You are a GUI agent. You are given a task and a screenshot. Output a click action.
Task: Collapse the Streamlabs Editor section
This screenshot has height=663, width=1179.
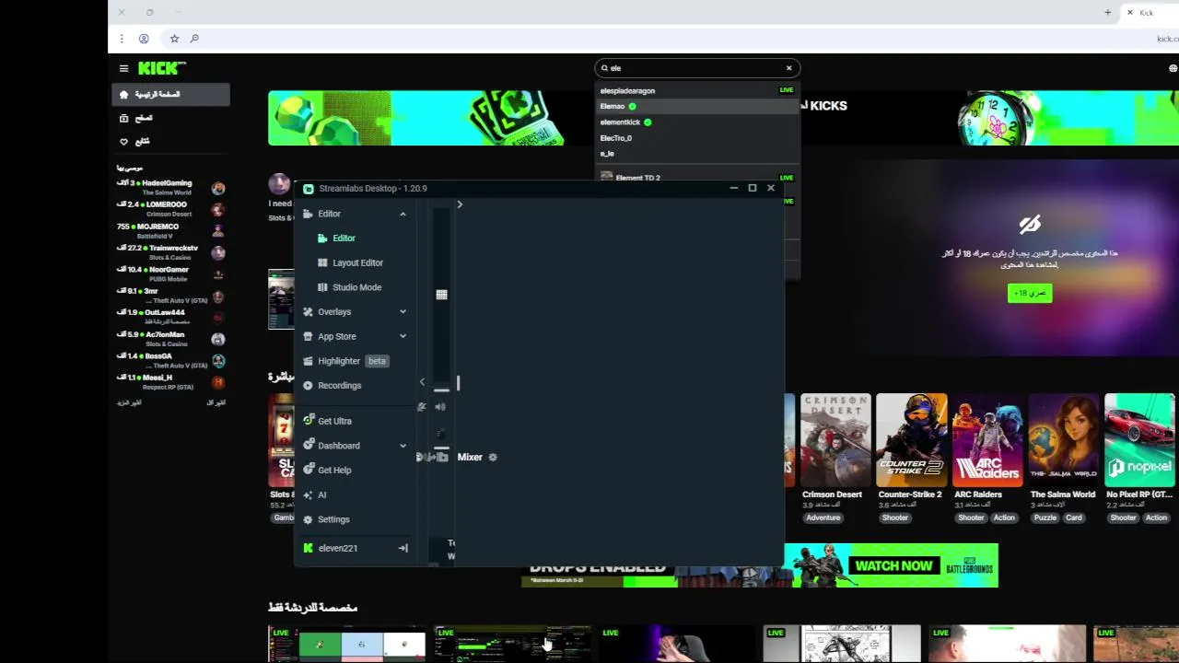click(x=403, y=214)
